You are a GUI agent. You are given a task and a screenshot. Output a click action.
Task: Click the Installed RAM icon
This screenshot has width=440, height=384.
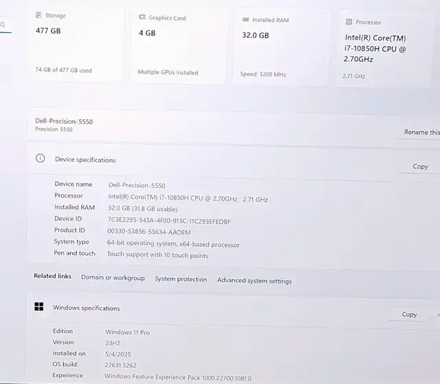pyautogui.click(x=245, y=19)
